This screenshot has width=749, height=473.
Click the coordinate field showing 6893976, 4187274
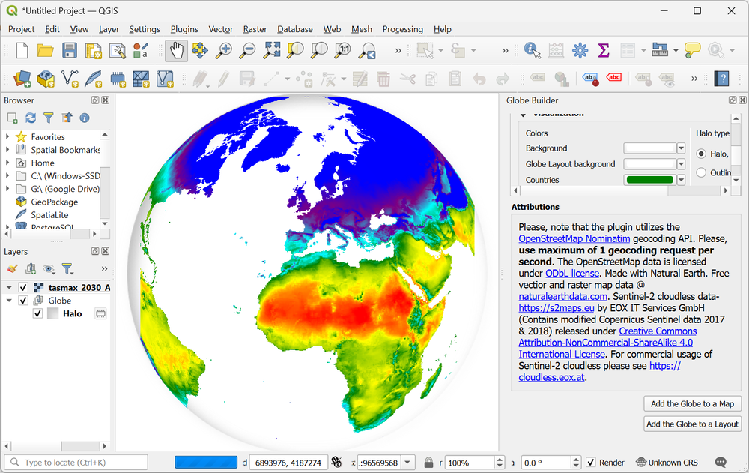288,463
